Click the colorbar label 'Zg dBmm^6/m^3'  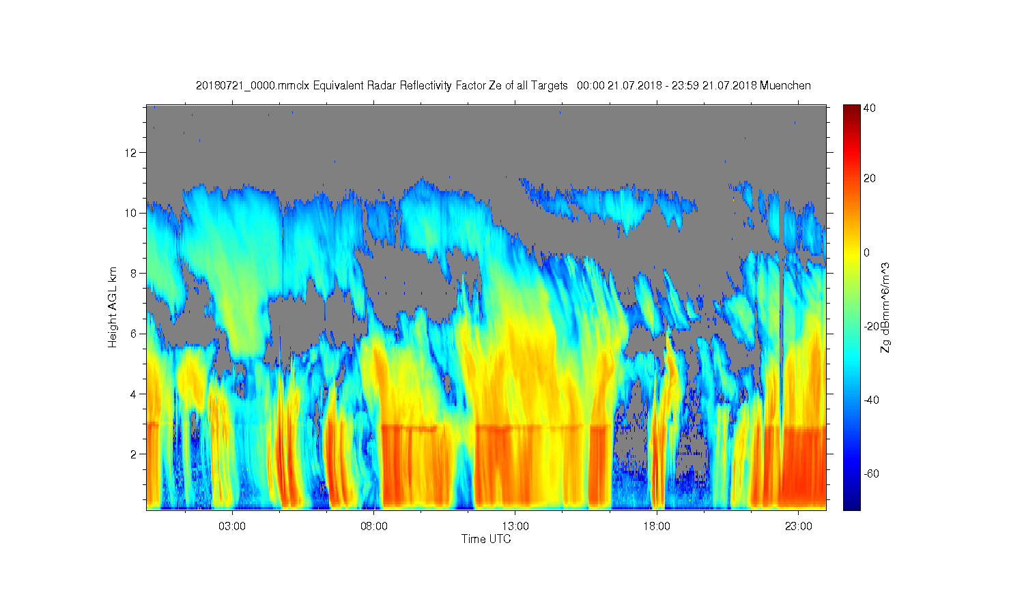click(885, 307)
